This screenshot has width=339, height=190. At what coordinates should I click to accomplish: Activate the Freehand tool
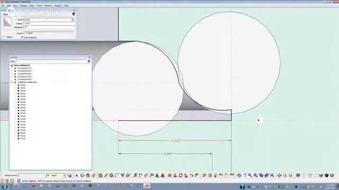[128, 176]
